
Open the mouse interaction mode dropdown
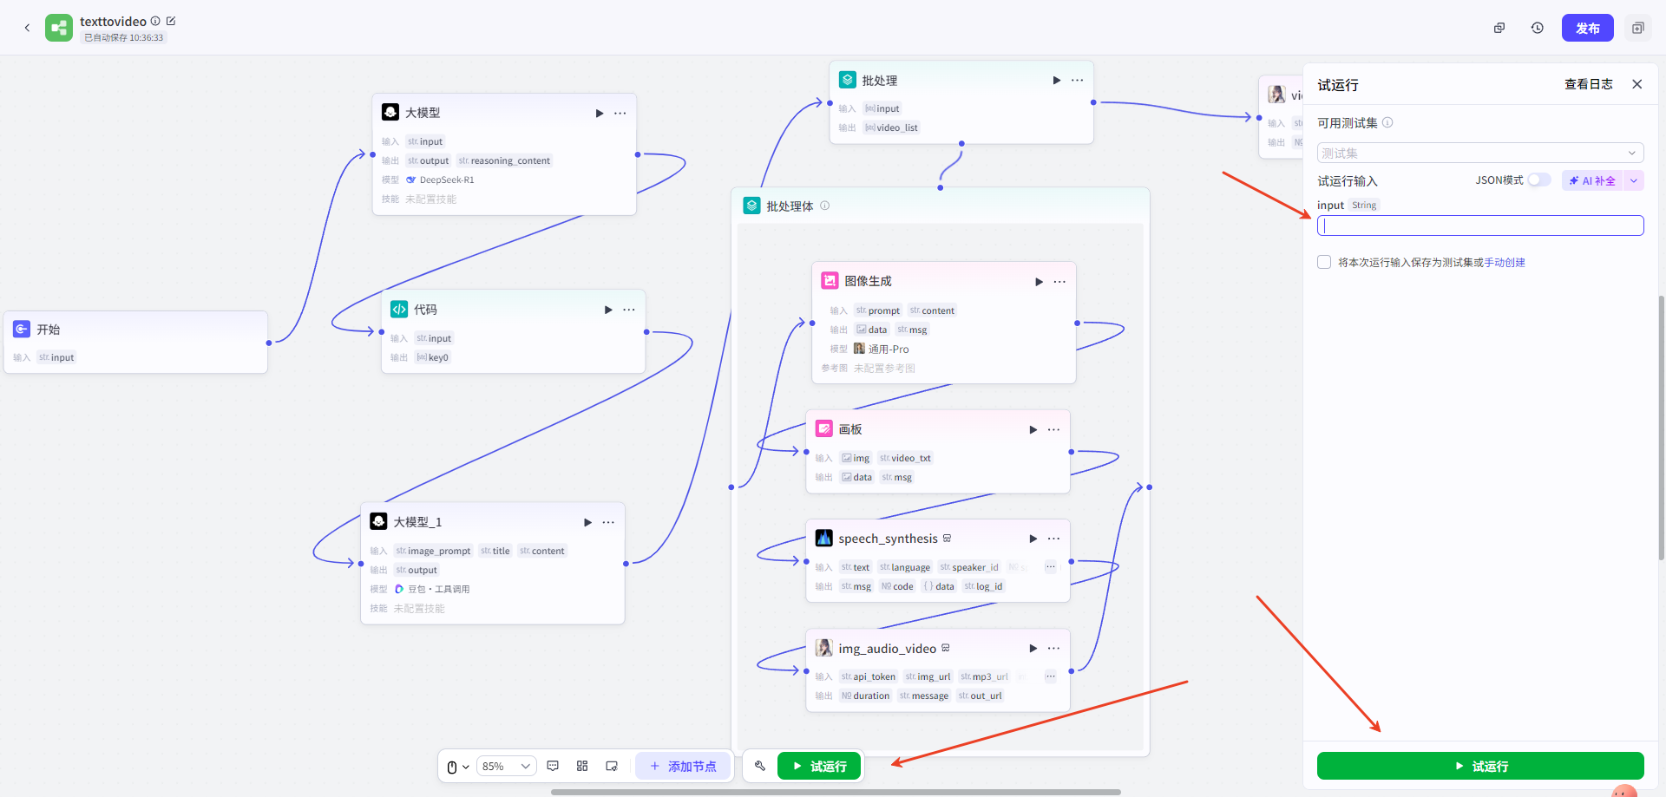click(457, 767)
